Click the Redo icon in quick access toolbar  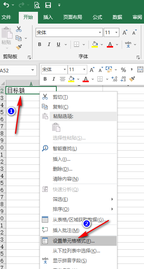pyautogui.click(x=22, y=5)
